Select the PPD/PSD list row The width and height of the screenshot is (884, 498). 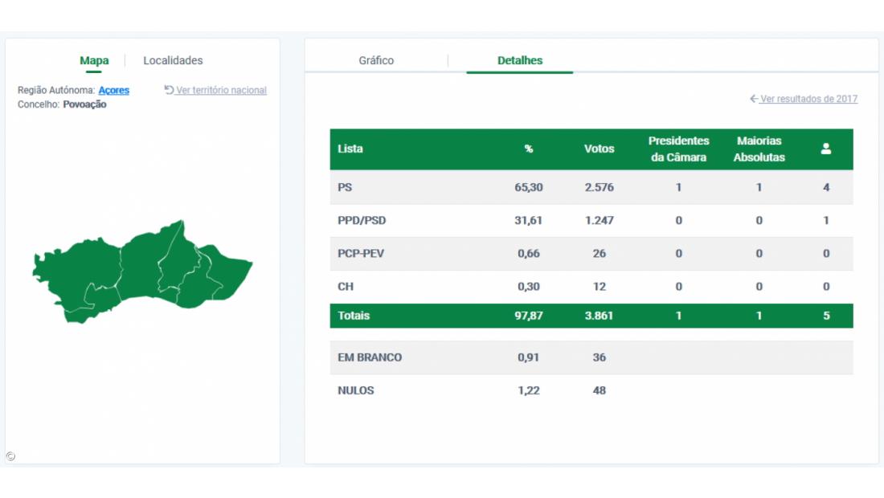(x=591, y=221)
